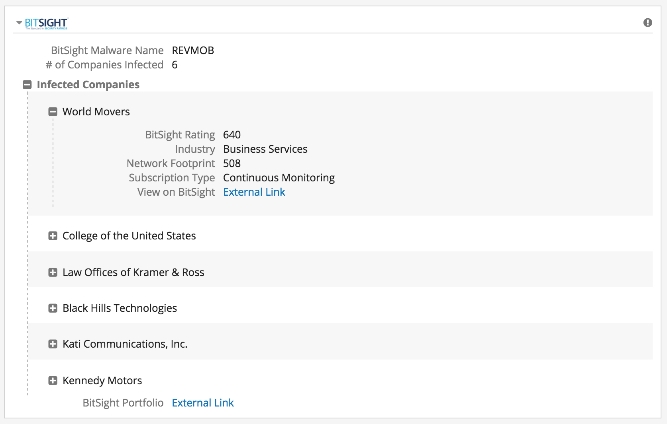Click the Kennedy Motors company name
Screen dimensions: 667x424
[102, 381]
